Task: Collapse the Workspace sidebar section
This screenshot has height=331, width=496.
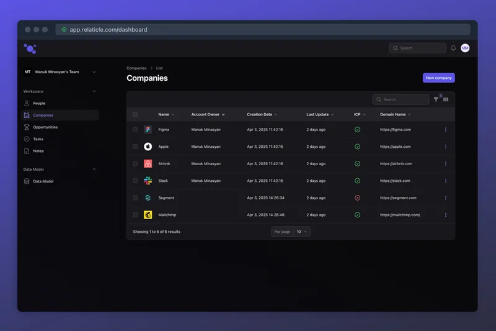Action: pos(94,91)
